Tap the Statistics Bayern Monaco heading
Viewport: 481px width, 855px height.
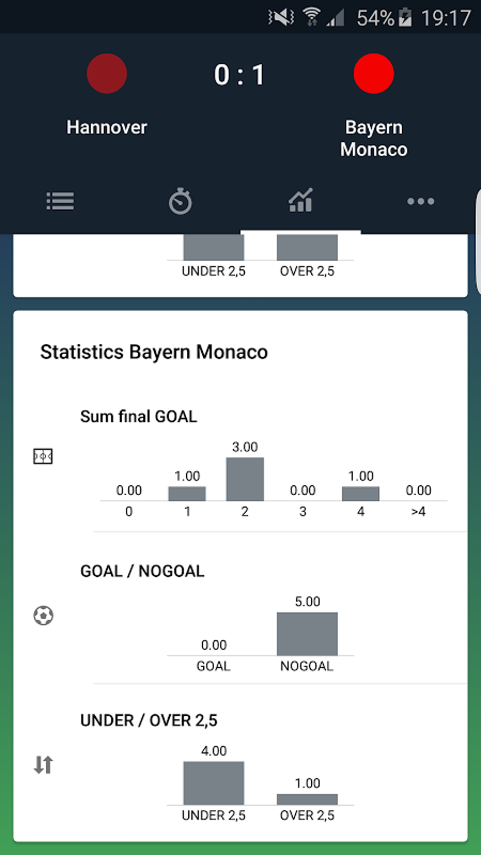click(154, 352)
